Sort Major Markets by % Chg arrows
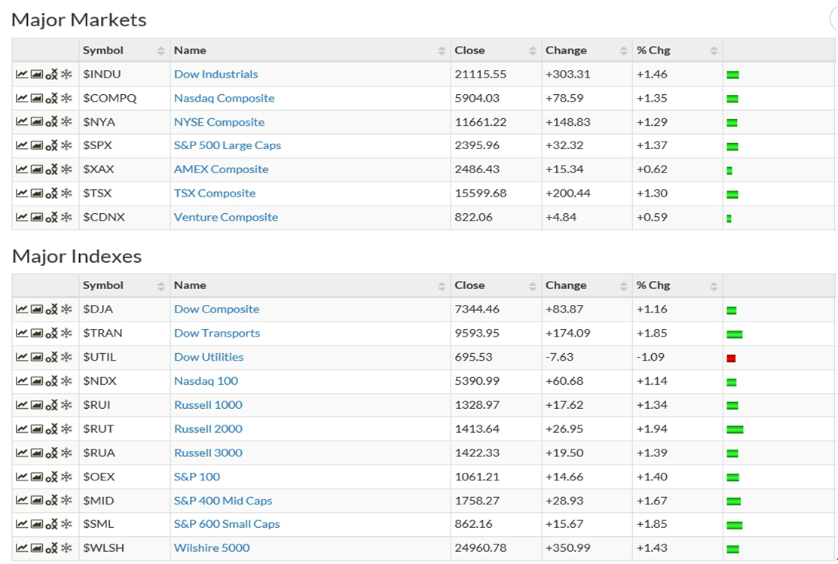Screen dimensions: 838x564 pos(713,50)
